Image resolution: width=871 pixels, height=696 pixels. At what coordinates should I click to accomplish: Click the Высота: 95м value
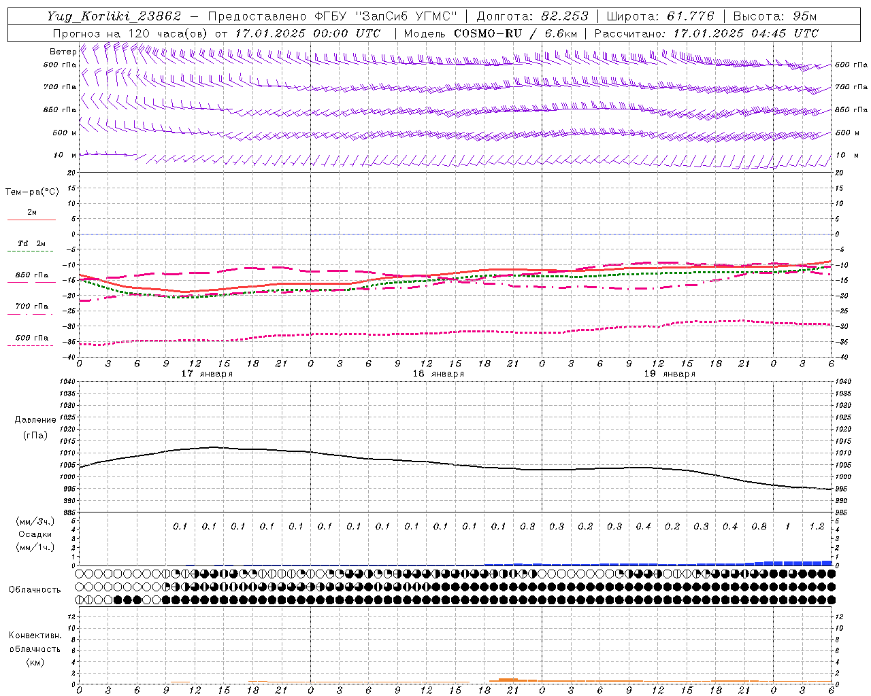click(774, 16)
